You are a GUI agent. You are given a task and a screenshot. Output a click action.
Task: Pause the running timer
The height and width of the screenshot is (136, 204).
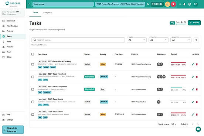(167, 4)
